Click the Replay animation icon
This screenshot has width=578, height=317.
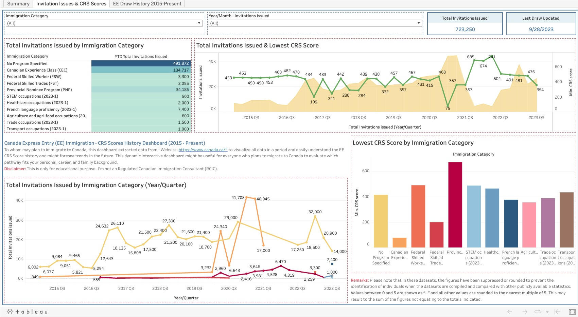coord(538,312)
